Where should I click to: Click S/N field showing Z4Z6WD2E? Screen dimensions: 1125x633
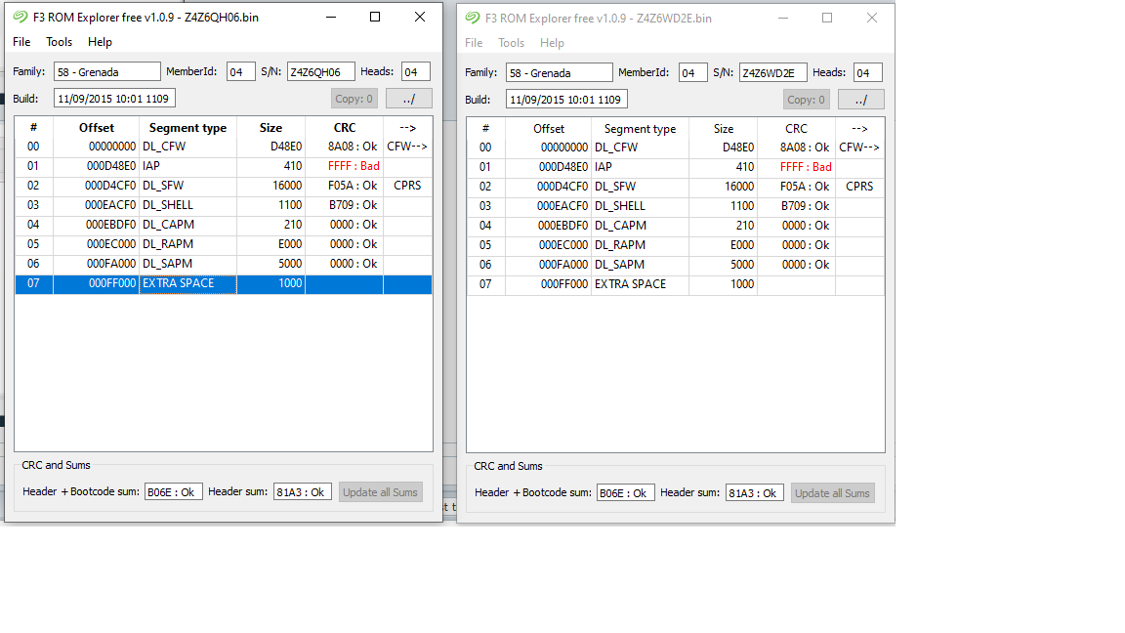coord(772,72)
